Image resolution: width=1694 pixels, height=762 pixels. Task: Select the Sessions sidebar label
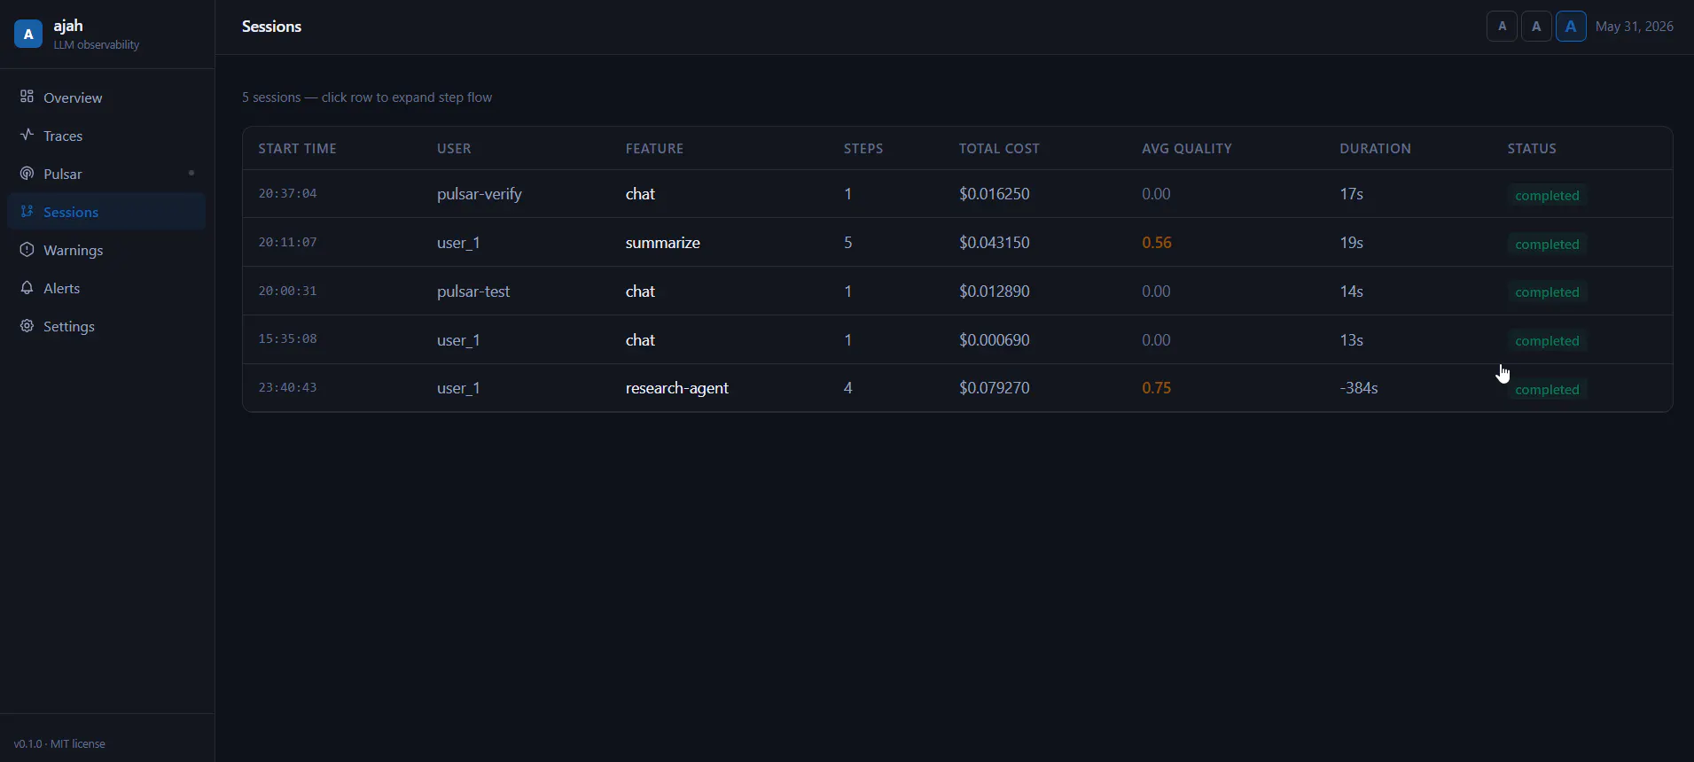(x=71, y=212)
